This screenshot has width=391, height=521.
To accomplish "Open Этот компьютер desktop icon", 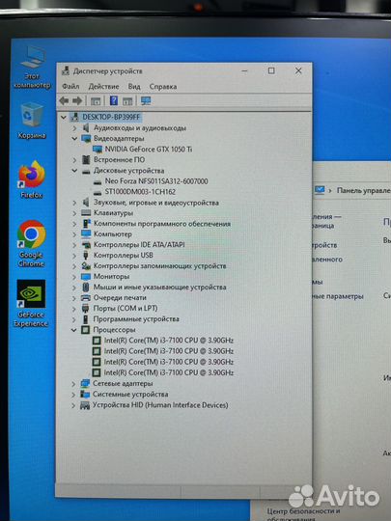I will [32, 68].
